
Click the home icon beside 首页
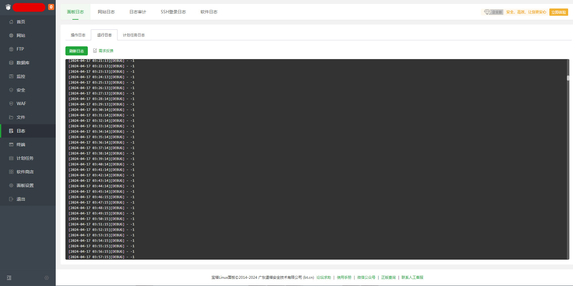click(x=11, y=22)
